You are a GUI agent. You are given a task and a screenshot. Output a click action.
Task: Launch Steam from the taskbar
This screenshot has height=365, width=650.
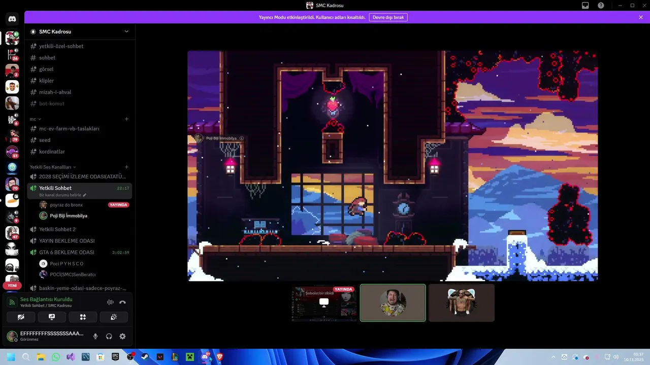click(x=145, y=357)
